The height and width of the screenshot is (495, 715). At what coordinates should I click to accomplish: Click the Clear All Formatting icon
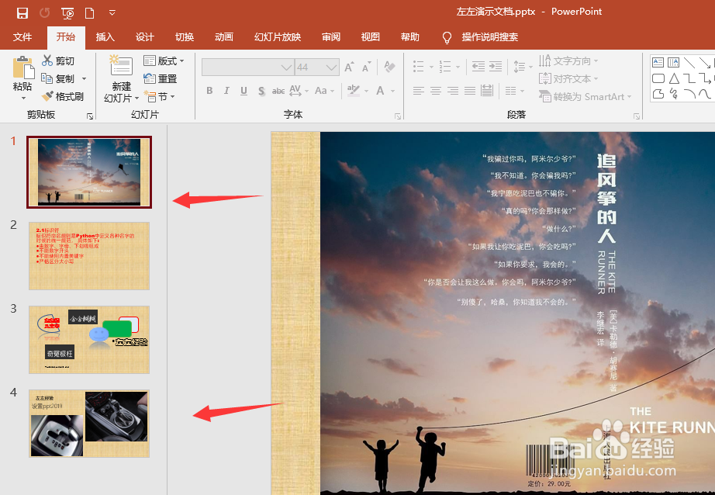(x=389, y=67)
